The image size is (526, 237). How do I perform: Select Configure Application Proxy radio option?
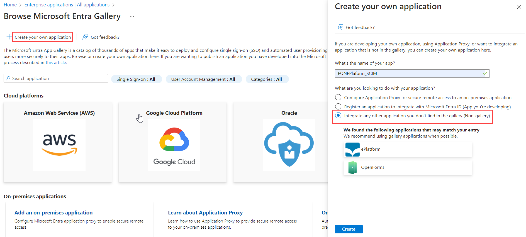(338, 97)
